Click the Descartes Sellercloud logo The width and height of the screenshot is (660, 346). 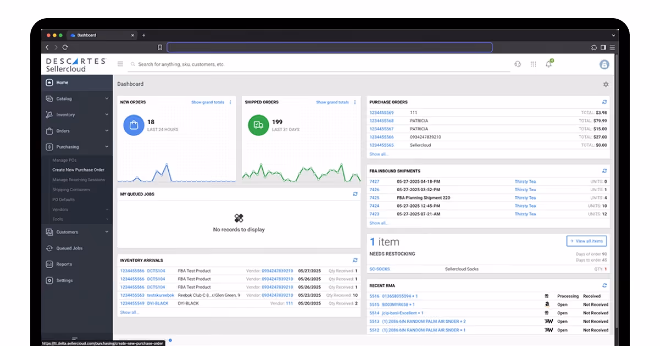[x=76, y=65]
